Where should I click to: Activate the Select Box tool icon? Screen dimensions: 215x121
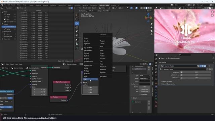pos(77,15)
